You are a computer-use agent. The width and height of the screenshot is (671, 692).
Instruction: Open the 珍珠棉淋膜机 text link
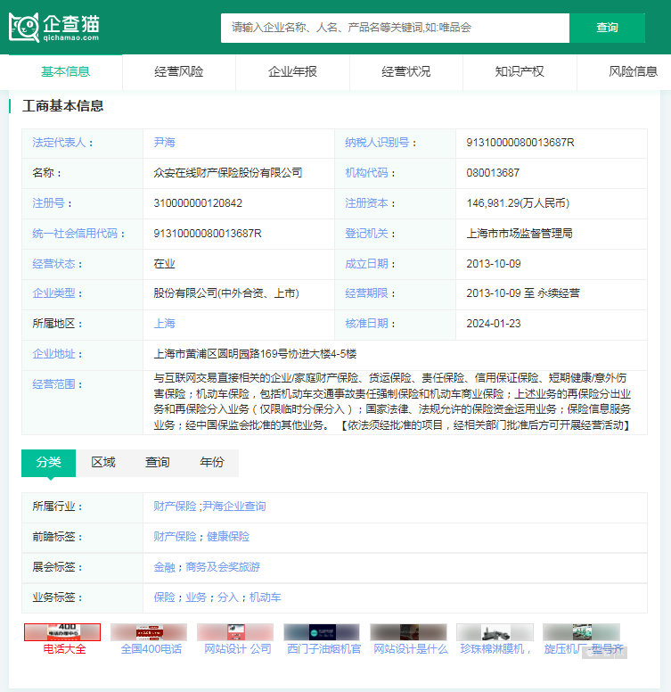(495, 649)
